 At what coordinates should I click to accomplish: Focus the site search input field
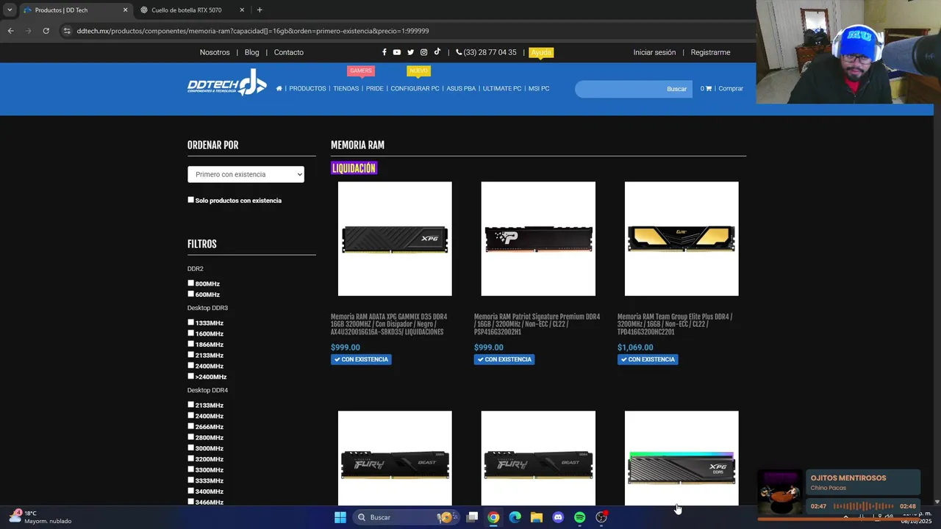(619, 89)
